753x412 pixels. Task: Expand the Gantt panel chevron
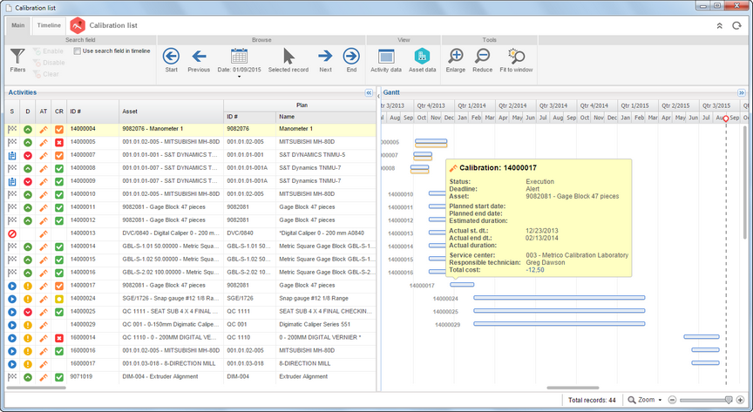click(742, 92)
